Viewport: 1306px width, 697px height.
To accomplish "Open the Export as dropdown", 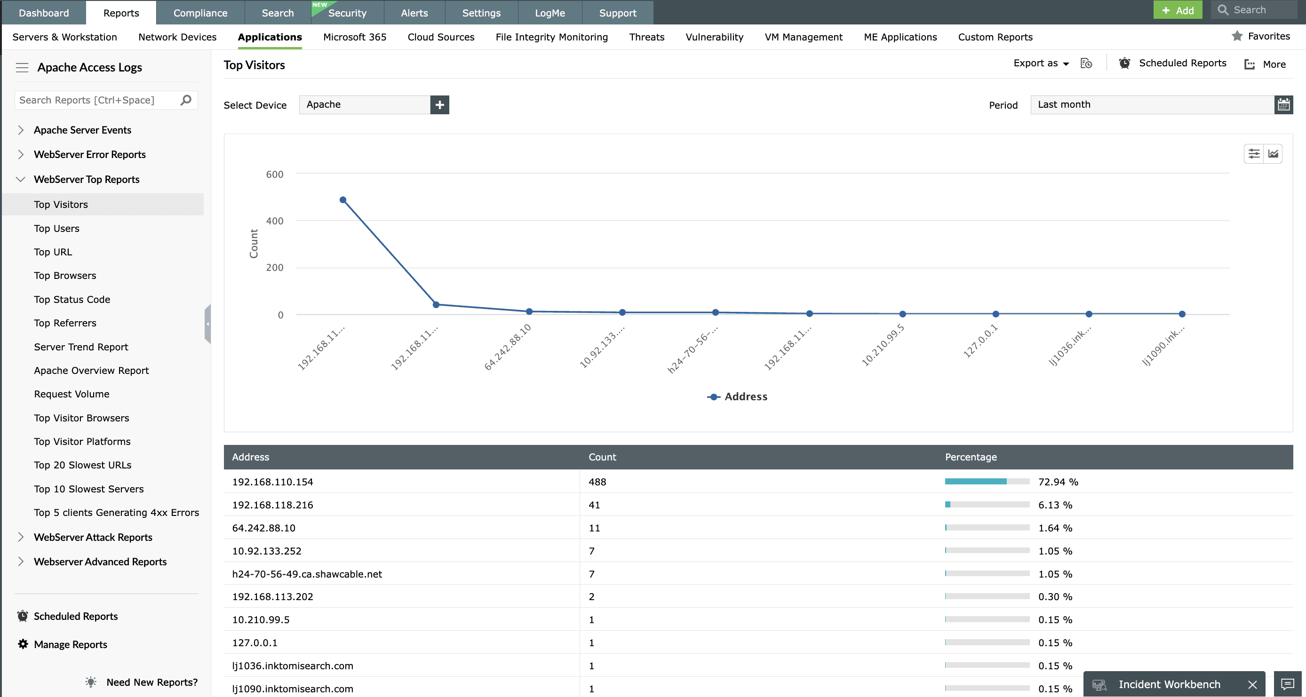I will pos(1041,63).
